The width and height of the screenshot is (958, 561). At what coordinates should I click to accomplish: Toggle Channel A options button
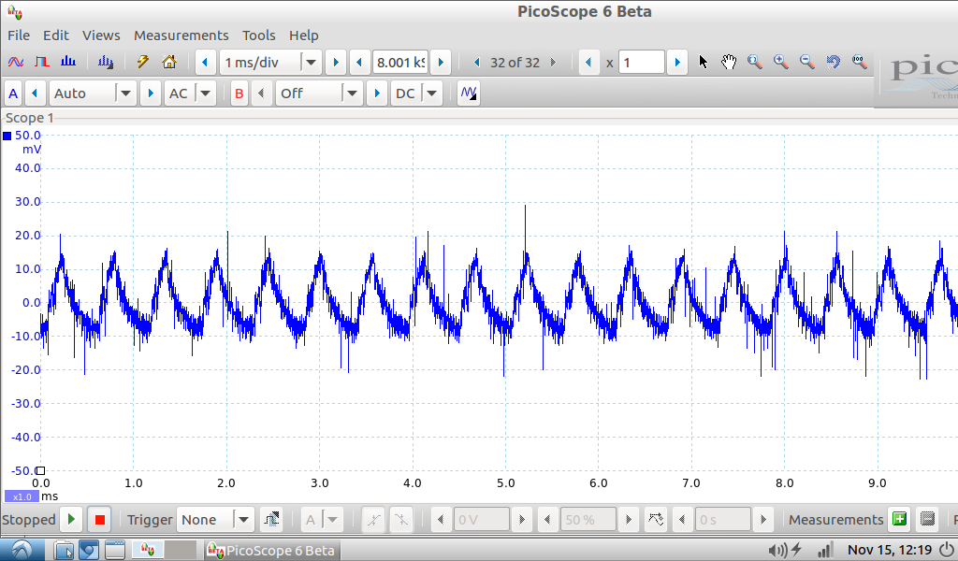coord(13,93)
